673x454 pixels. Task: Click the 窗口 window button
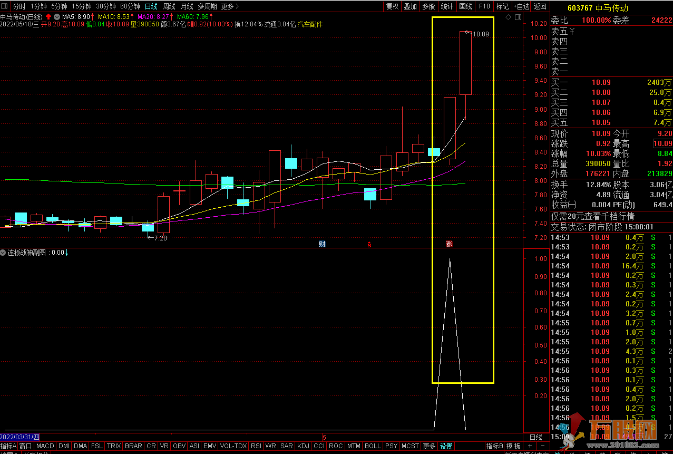coord(26,446)
